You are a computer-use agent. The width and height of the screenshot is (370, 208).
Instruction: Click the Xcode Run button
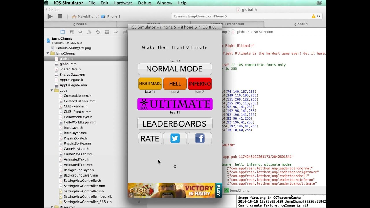[x=50, y=16]
